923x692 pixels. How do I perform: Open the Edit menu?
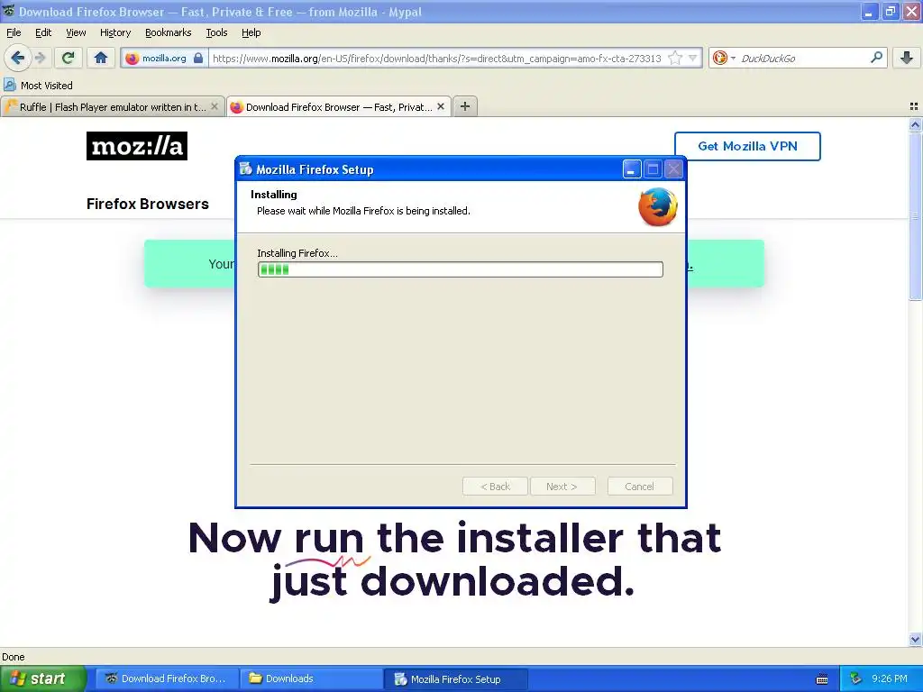tap(43, 32)
